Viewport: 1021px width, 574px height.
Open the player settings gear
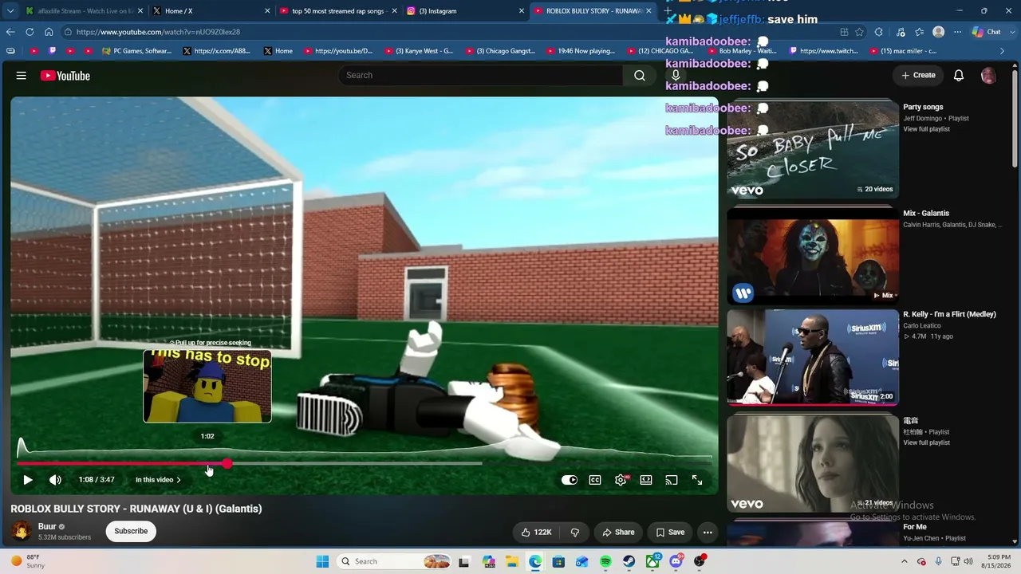621,480
